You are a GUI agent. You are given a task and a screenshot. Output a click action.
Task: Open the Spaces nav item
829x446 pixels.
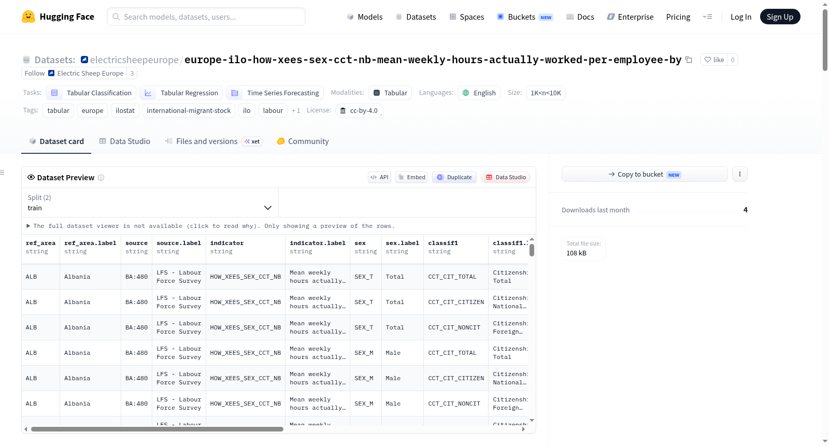tap(467, 17)
